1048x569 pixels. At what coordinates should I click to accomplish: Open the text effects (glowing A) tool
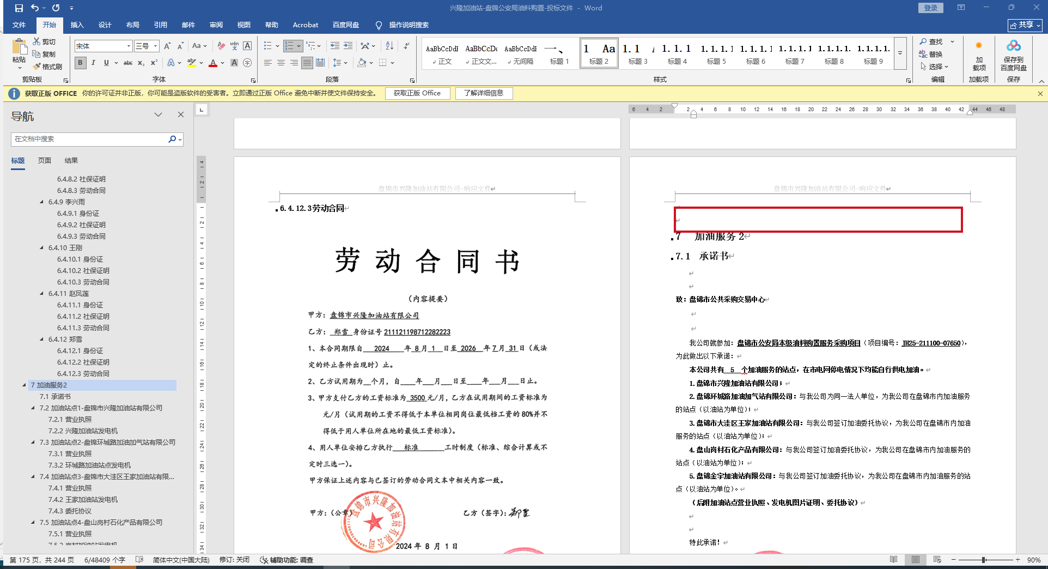(x=172, y=63)
